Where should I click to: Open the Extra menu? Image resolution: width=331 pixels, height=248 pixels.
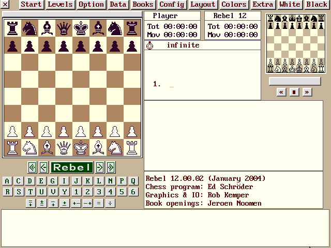tap(263, 5)
